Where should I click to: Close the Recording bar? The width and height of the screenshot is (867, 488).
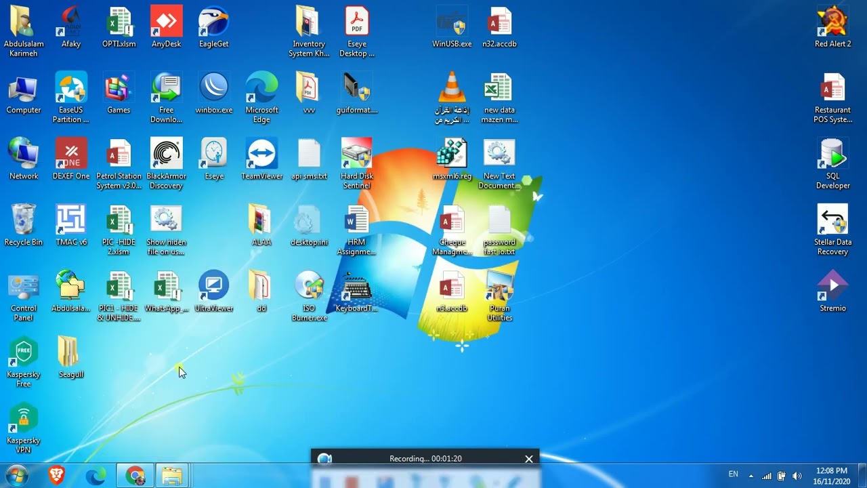point(529,459)
